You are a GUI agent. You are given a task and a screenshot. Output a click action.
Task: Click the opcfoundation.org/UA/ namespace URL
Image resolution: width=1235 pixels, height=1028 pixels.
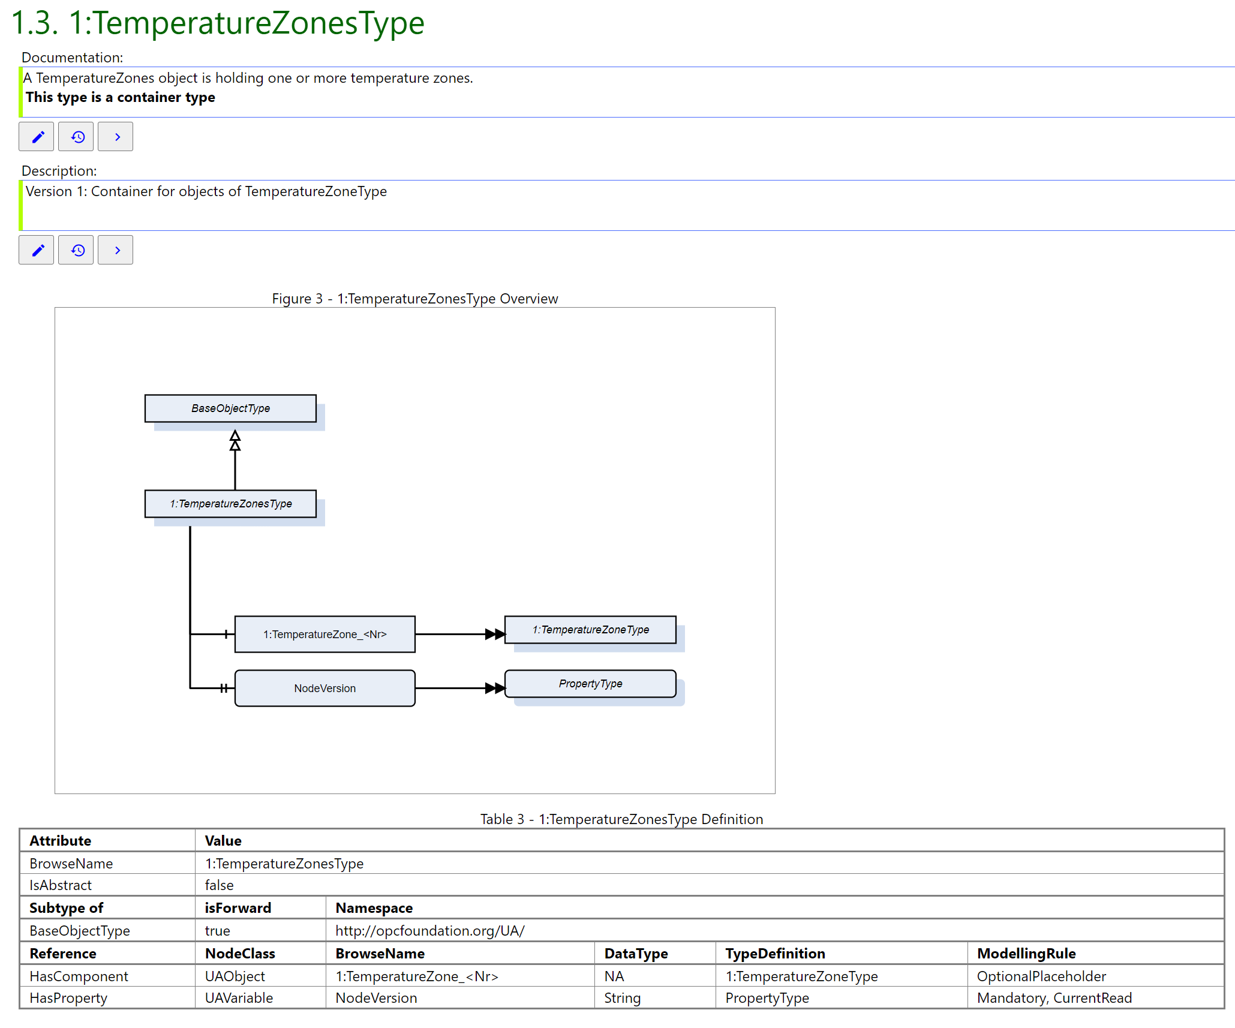(x=429, y=930)
